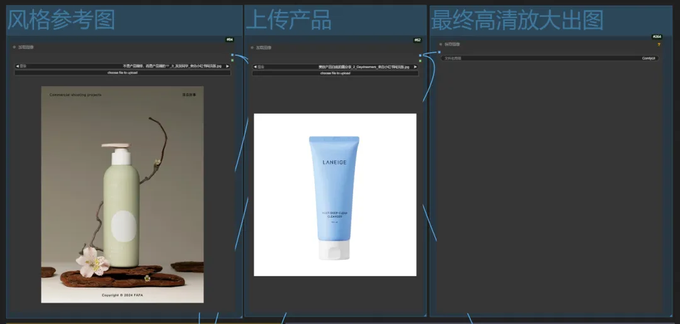Screen dimensions: 680x324
Task: Select next image in node #62
Action: [416, 67]
